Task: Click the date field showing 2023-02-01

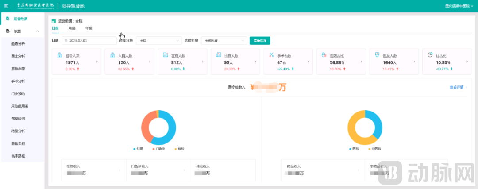Action: pos(89,41)
